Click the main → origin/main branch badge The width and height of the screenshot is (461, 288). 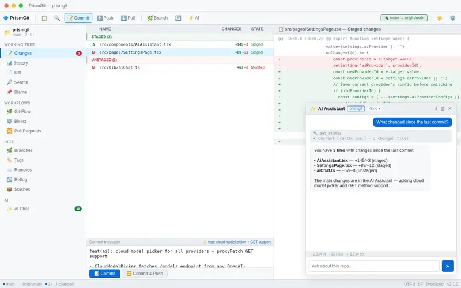(x=404, y=18)
